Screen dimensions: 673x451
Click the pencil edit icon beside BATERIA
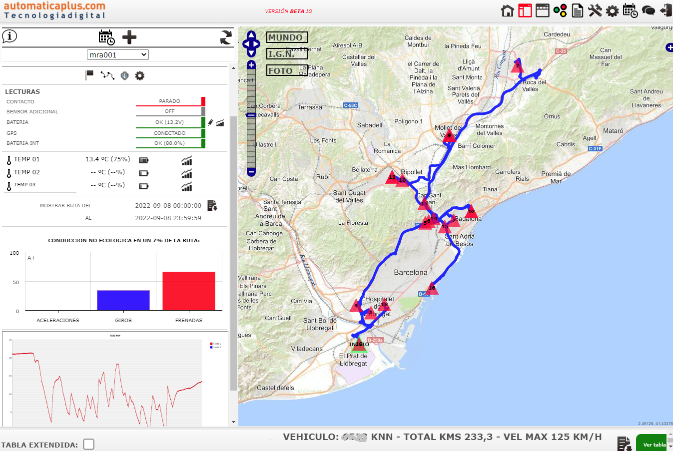tap(210, 122)
